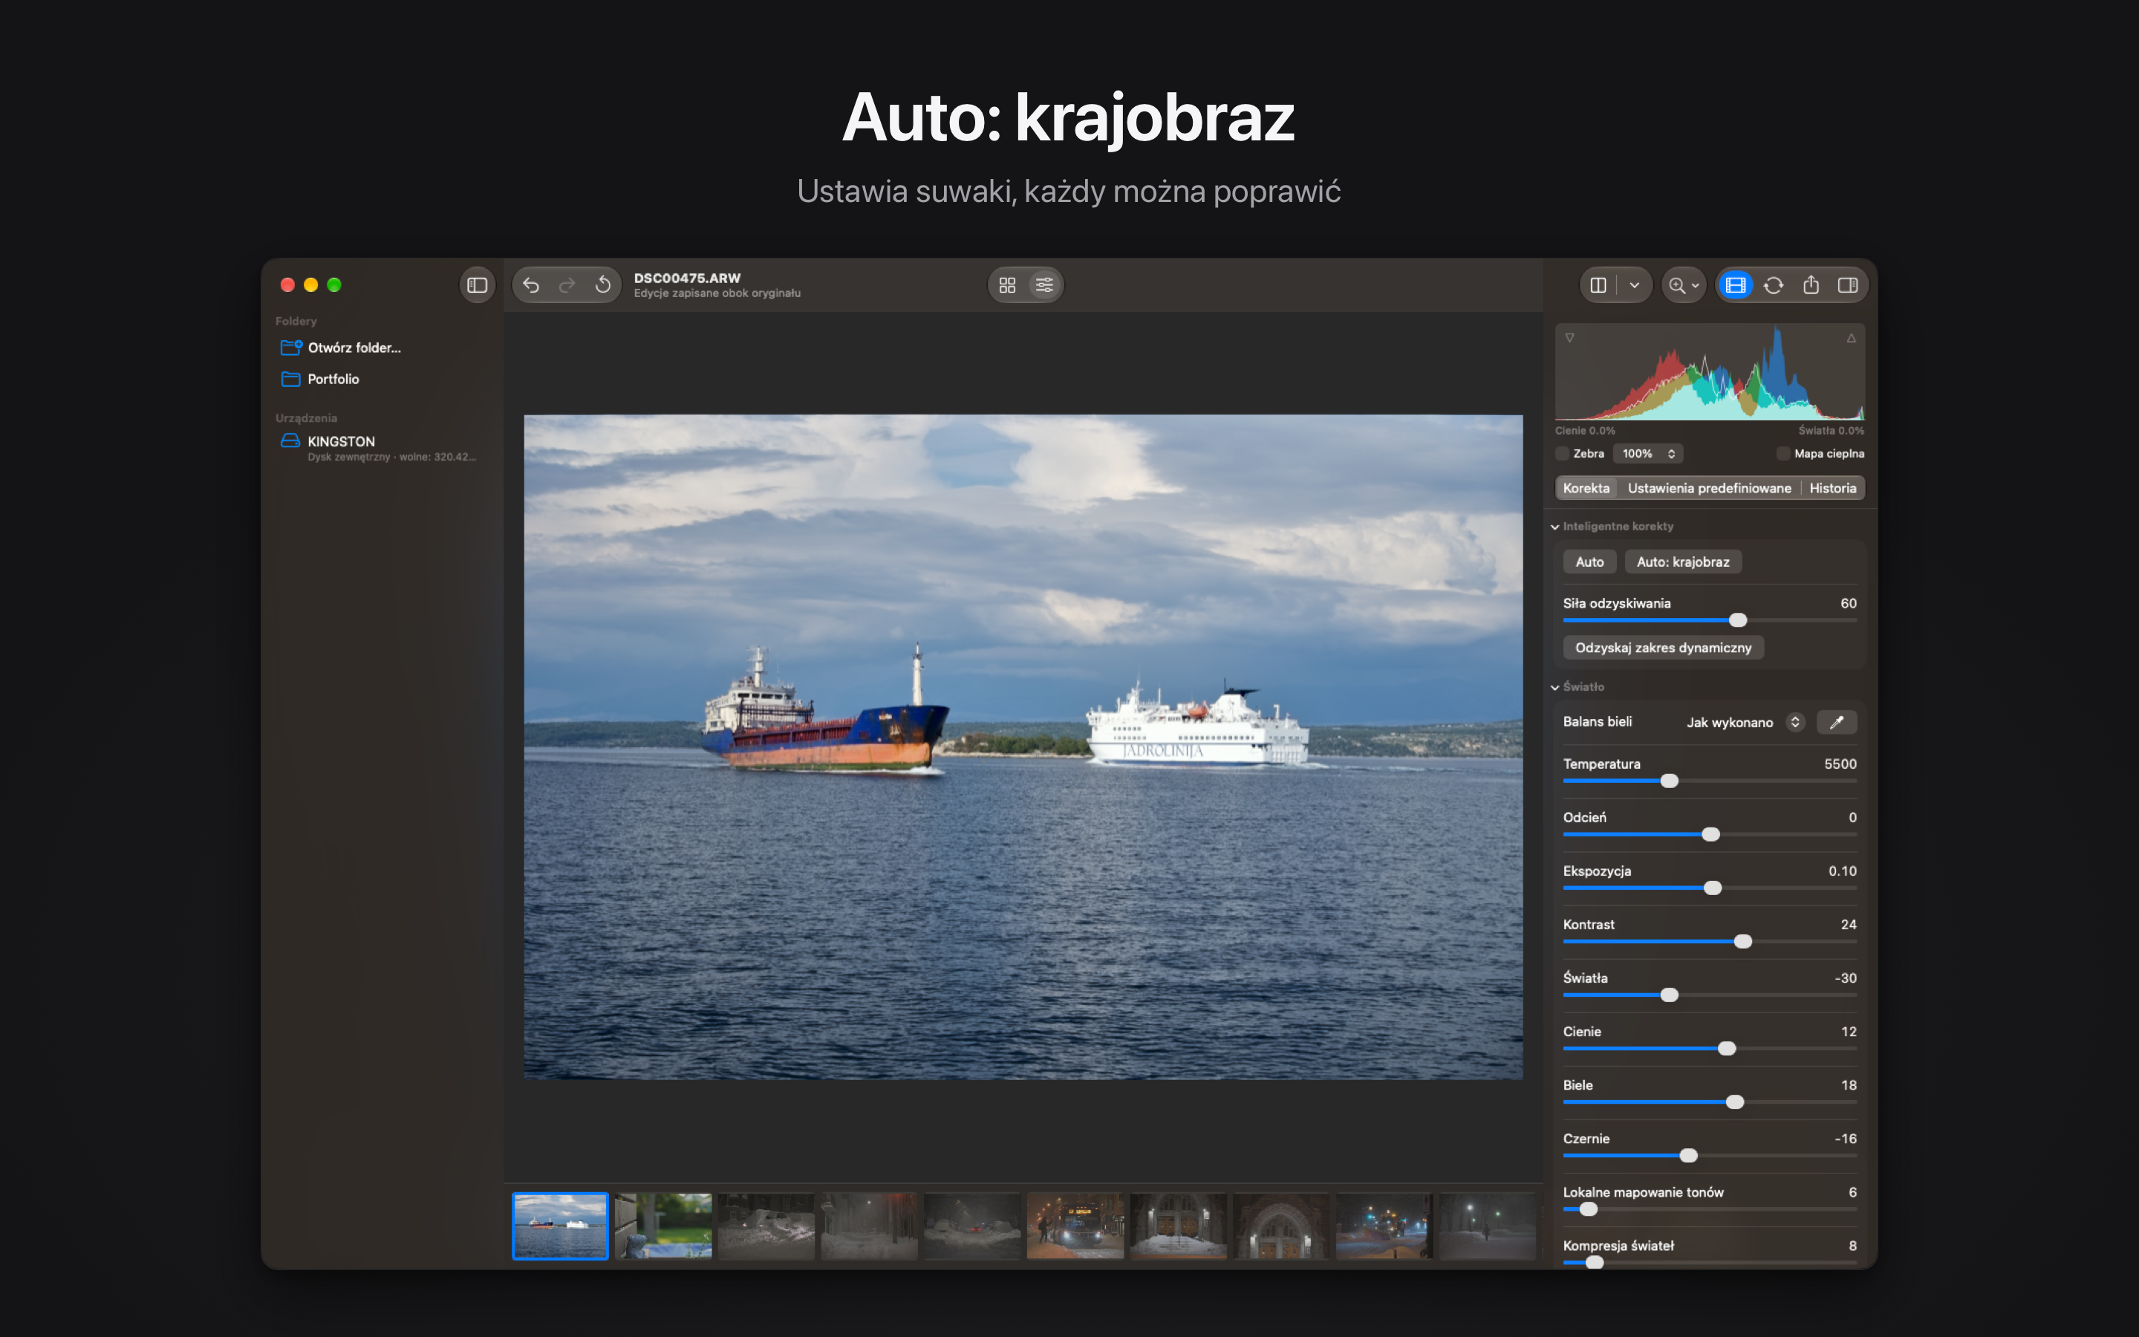2139x1337 pixels.
Task: Open the Zebra 100% threshold dropdown
Action: (1647, 454)
